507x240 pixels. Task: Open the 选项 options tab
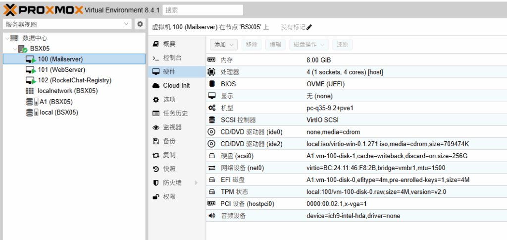(177, 100)
